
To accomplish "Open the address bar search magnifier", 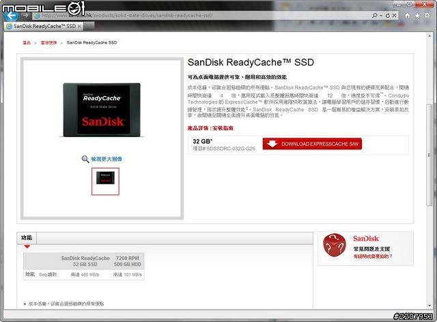I will coord(375,16).
